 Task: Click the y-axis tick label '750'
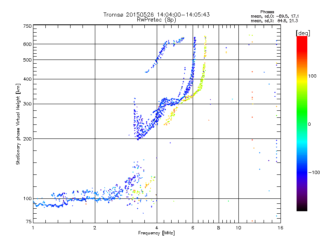coord(28,26)
